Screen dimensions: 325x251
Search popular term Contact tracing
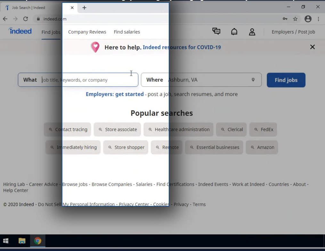click(67, 129)
